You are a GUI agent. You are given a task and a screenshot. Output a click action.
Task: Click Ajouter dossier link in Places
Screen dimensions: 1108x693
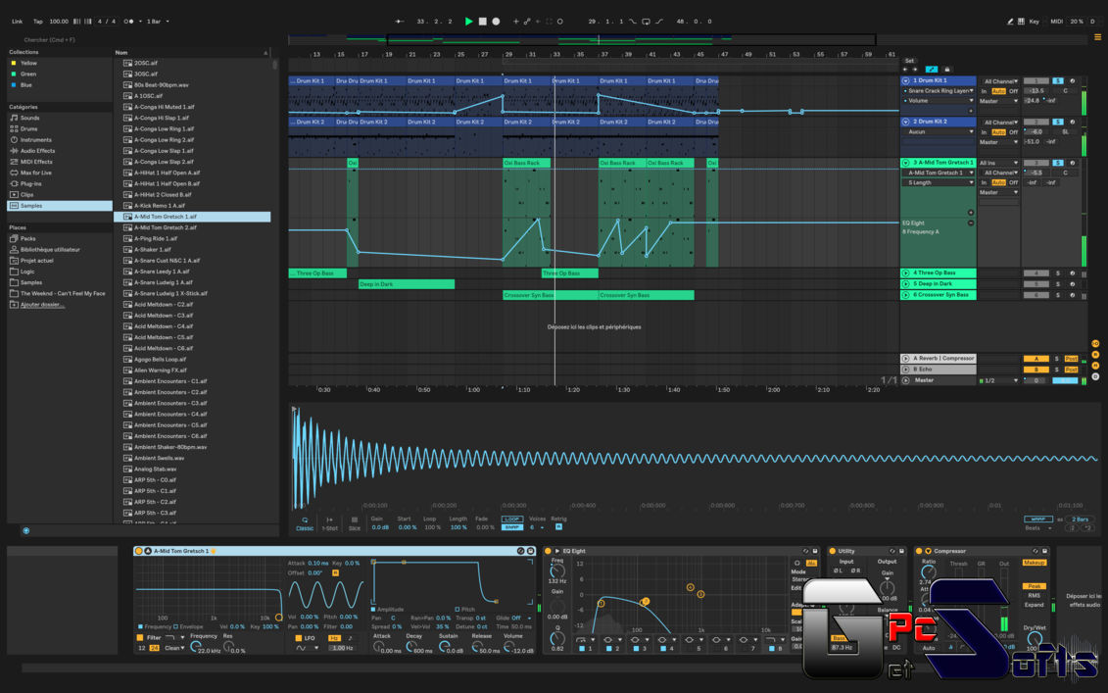click(x=42, y=304)
